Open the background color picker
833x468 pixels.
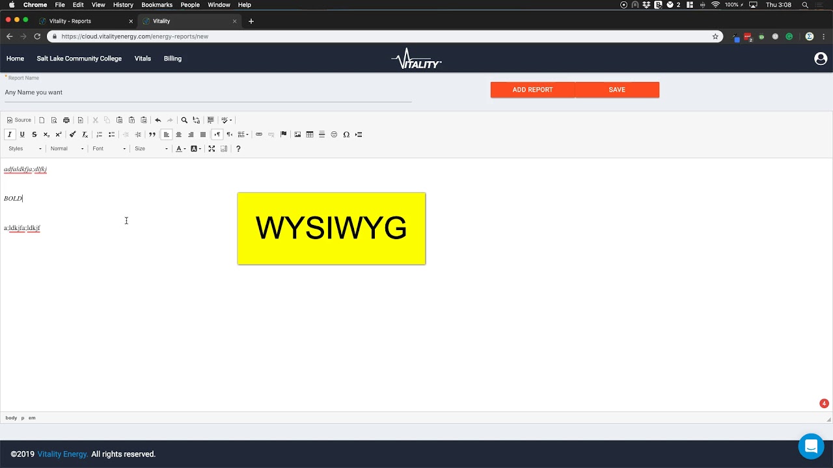pyautogui.click(x=195, y=149)
